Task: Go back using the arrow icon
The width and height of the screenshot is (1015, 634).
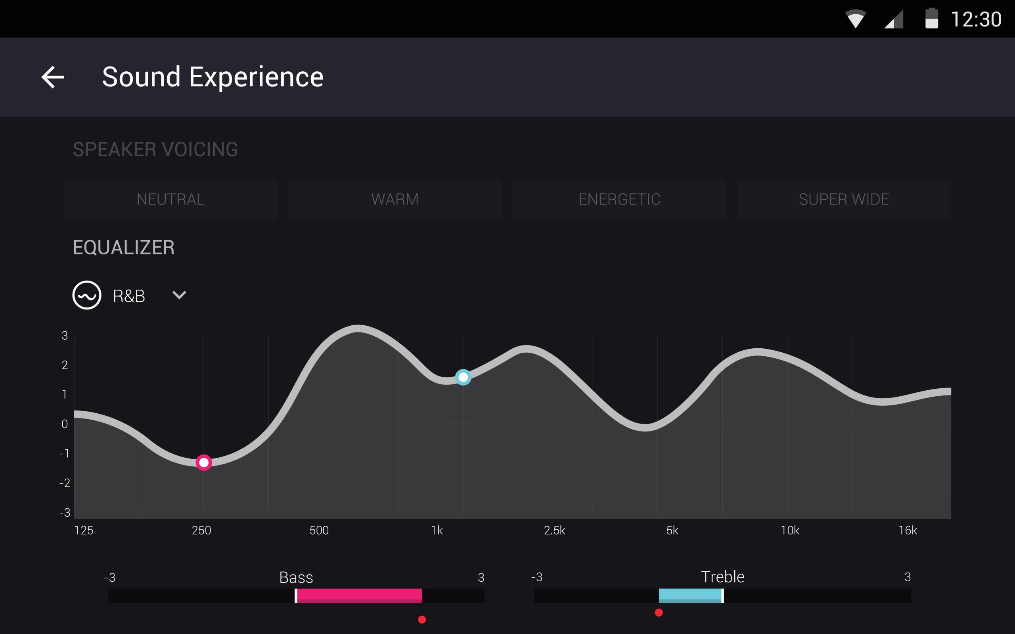Action: pos(52,77)
